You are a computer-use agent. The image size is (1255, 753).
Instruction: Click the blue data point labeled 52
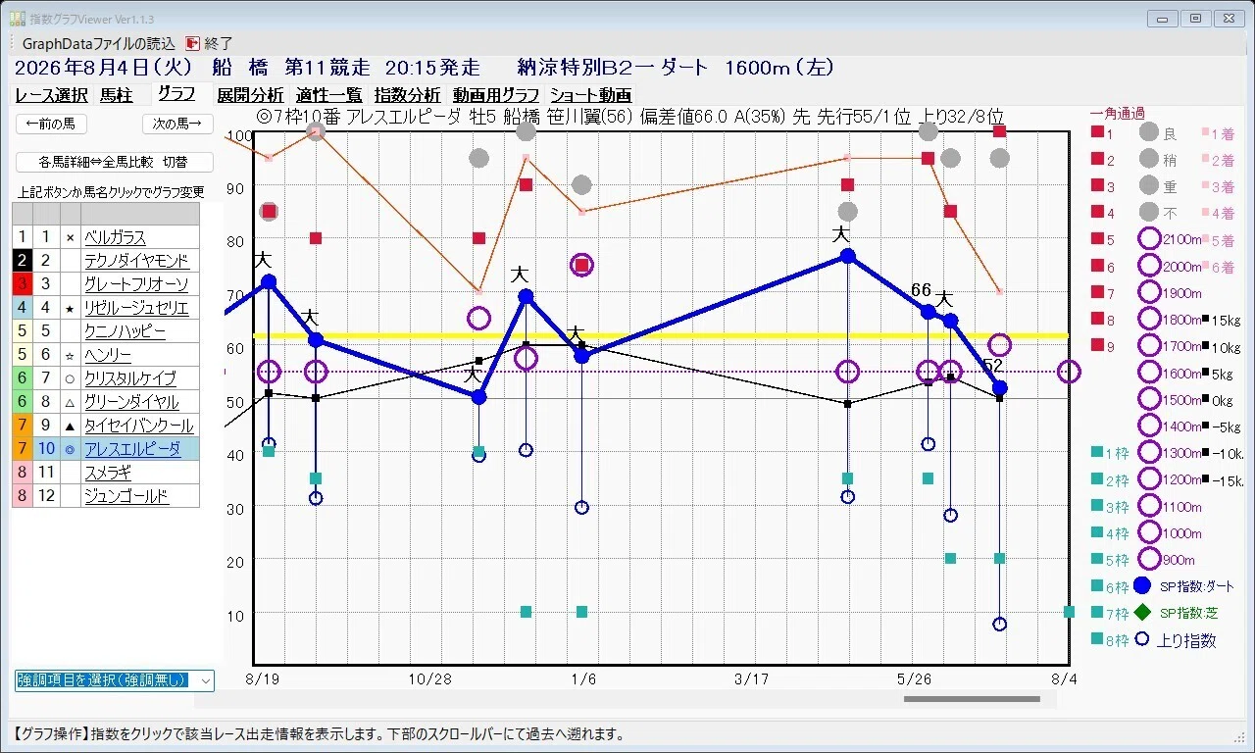(x=999, y=387)
